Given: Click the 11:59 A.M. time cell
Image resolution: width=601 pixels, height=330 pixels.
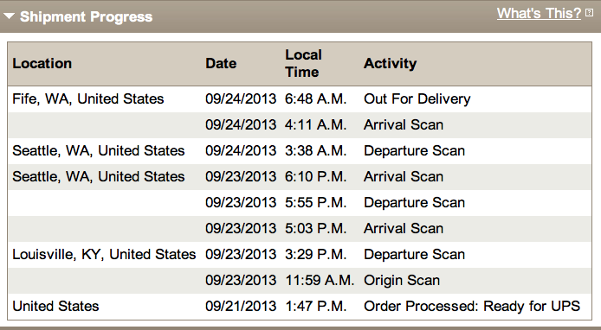Looking at the screenshot, I should pos(320,281).
